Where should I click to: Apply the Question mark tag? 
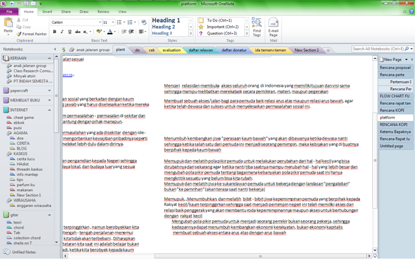(x=201, y=34)
